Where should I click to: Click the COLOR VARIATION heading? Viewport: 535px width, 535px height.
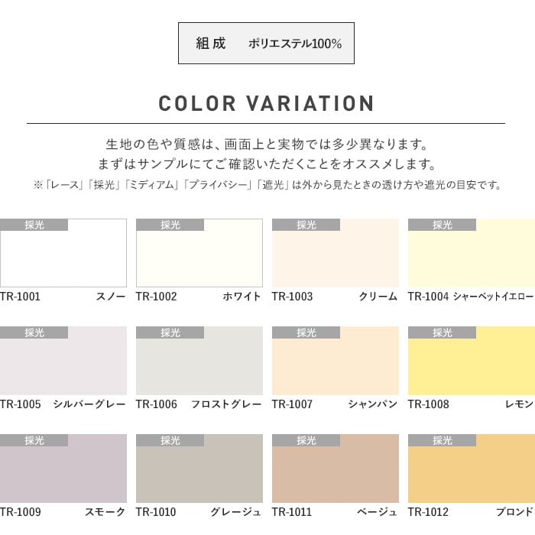tap(266, 104)
